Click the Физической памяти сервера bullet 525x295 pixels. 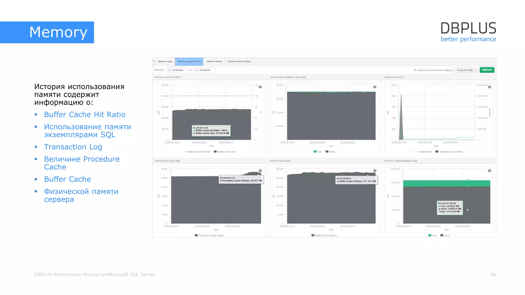(81, 195)
